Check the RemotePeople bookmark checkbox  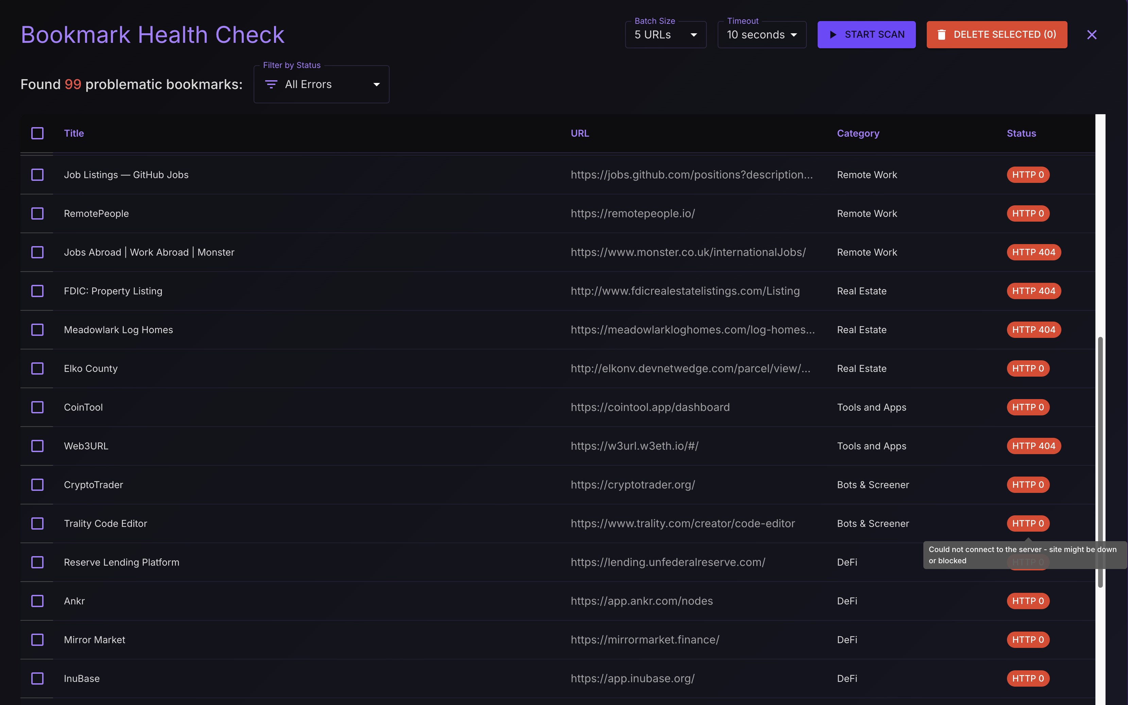point(37,213)
